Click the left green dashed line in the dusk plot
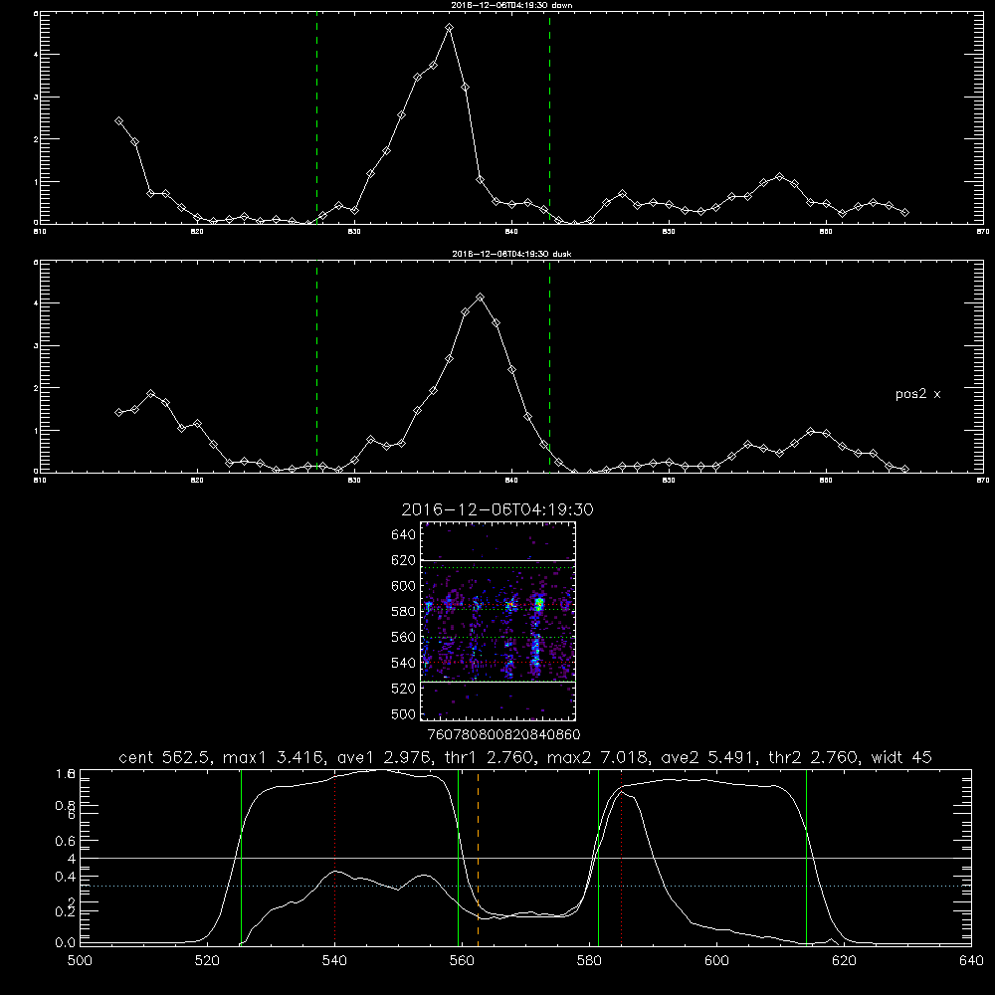This screenshot has width=995, height=995. click(x=316, y=367)
